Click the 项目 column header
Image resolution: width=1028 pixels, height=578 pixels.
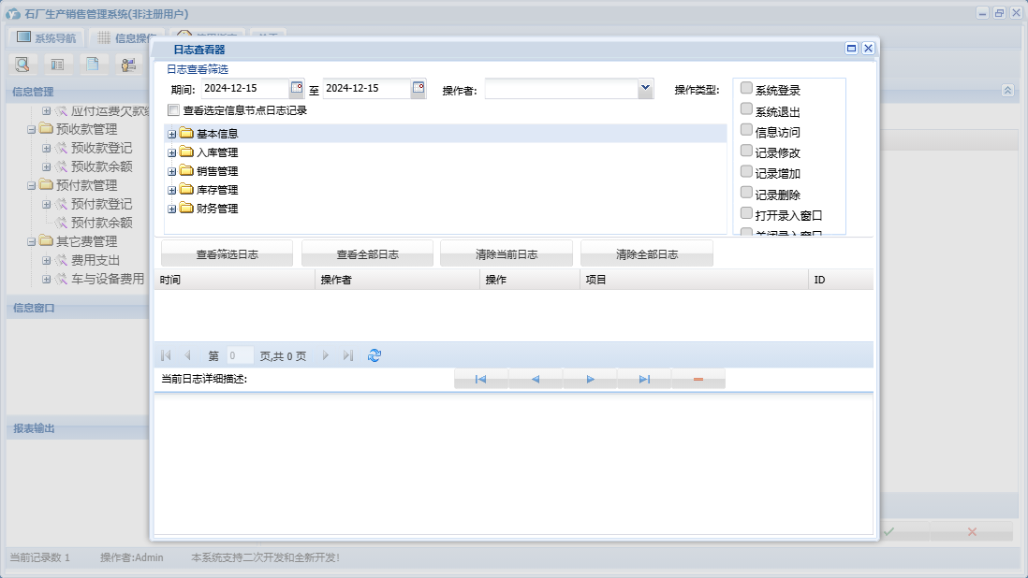(x=695, y=280)
